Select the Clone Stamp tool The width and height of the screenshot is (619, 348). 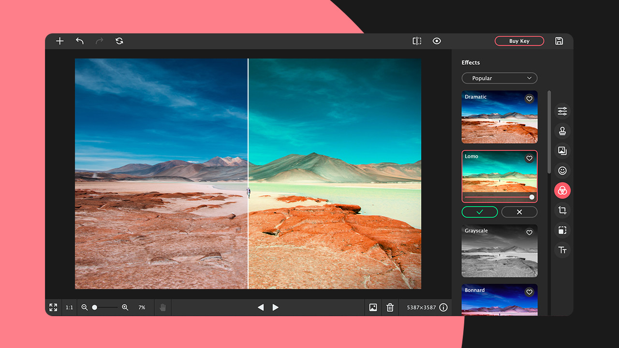pyautogui.click(x=562, y=130)
